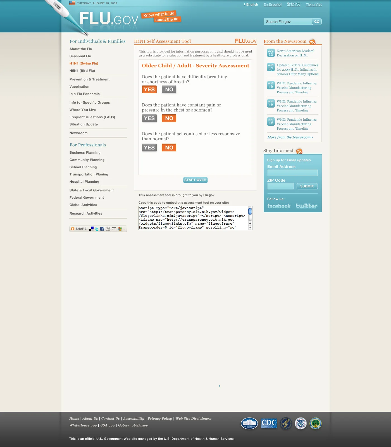The height and width of the screenshot is (447, 391).
Task: Share the page via Digg icon
Action: point(108,229)
